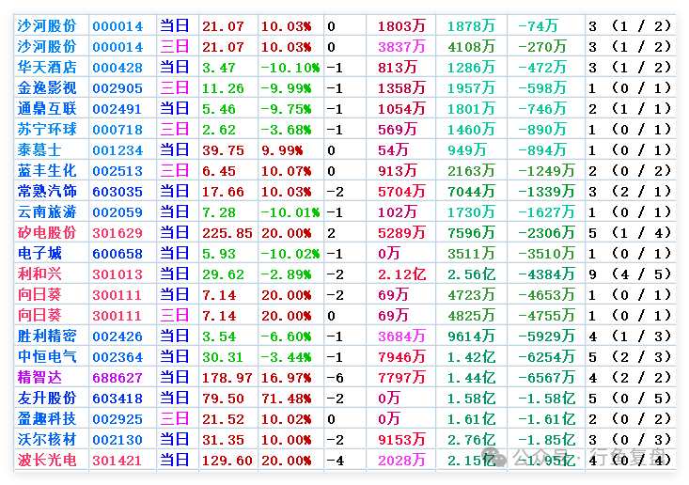Viewport: 689px width, 485px height.
Task: Select the change value -9.75%
Action: pyautogui.click(x=286, y=109)
